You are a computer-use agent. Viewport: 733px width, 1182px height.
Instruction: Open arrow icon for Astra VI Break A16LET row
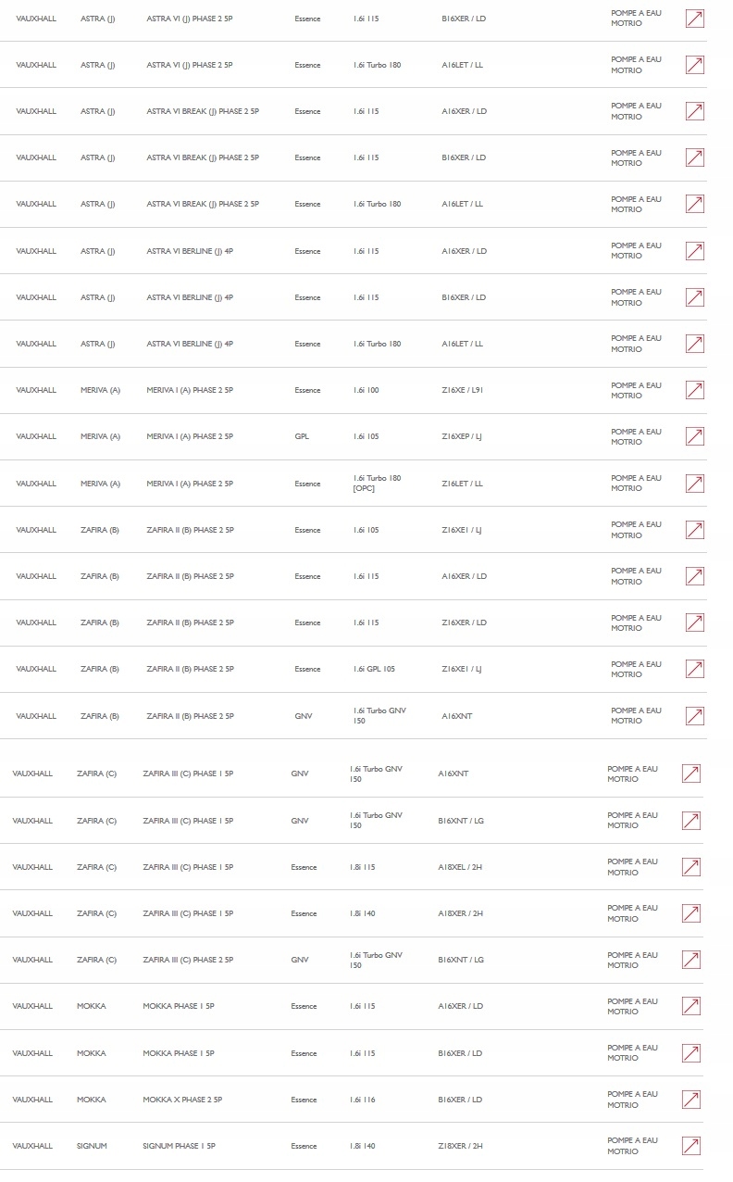(694, 204)
